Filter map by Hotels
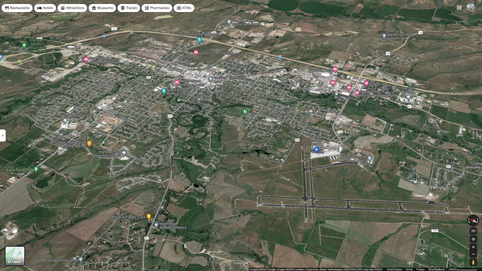This screenshot has width=482, height=271. click(x=45, y=8)
